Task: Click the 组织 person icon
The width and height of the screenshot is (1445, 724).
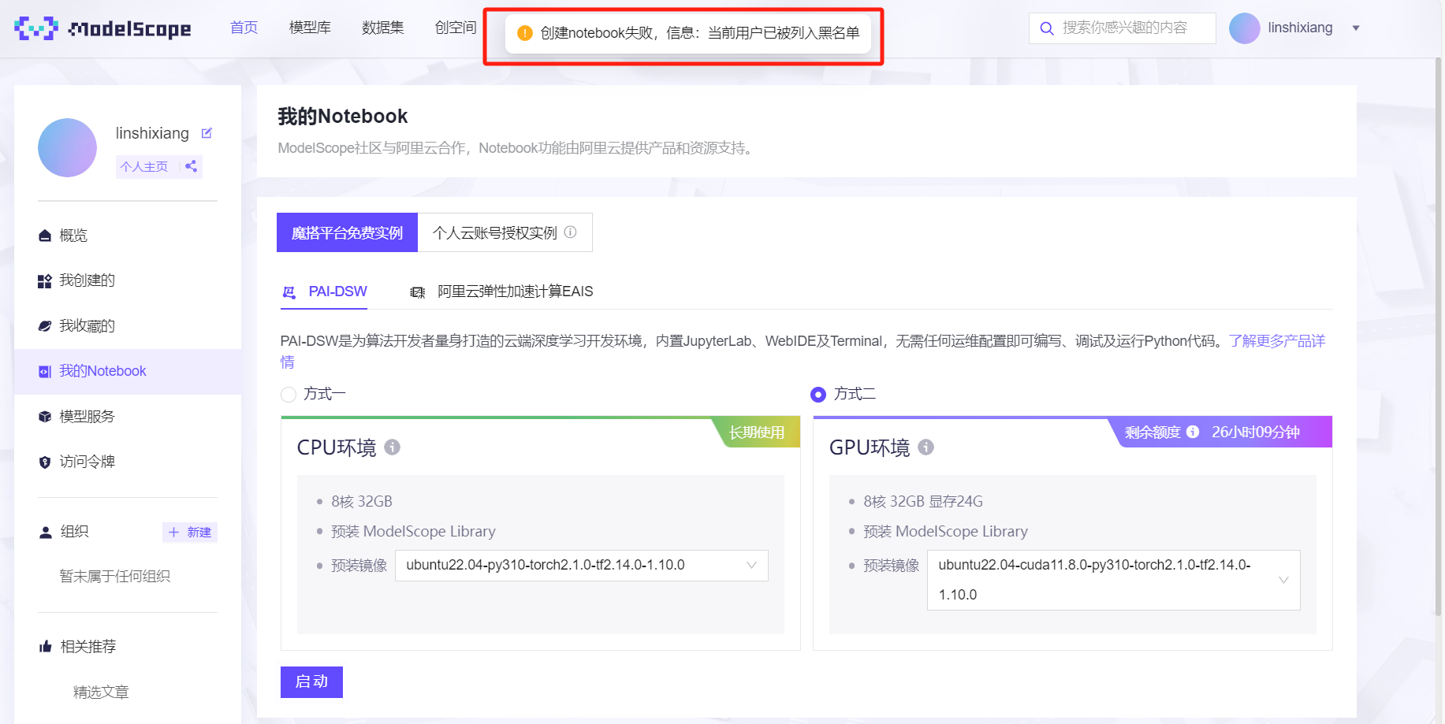Action: (x=46, y=532)
